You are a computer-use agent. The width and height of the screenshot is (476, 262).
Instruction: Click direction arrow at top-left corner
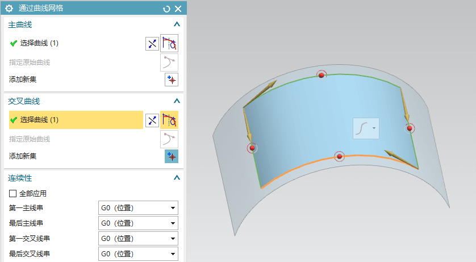coord(261,94)
